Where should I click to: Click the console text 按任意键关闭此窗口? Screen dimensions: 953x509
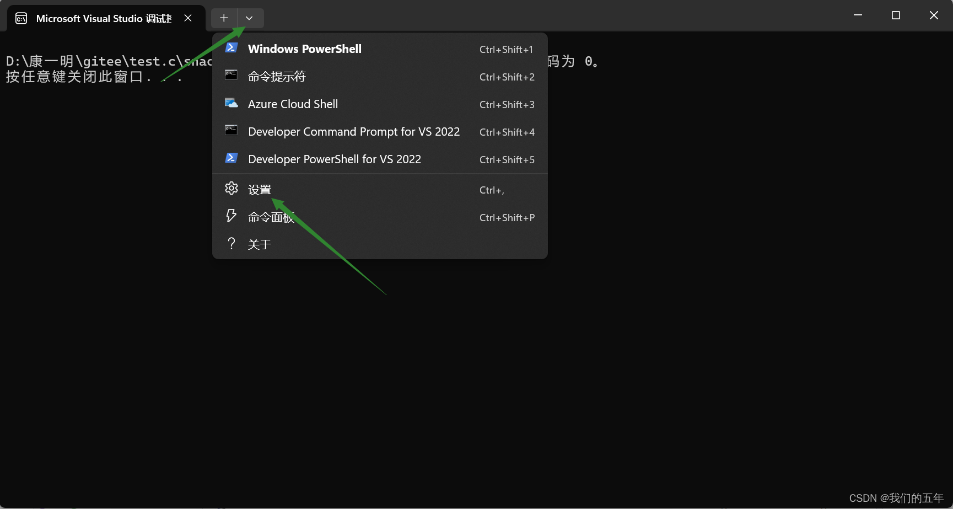[74, 77]
